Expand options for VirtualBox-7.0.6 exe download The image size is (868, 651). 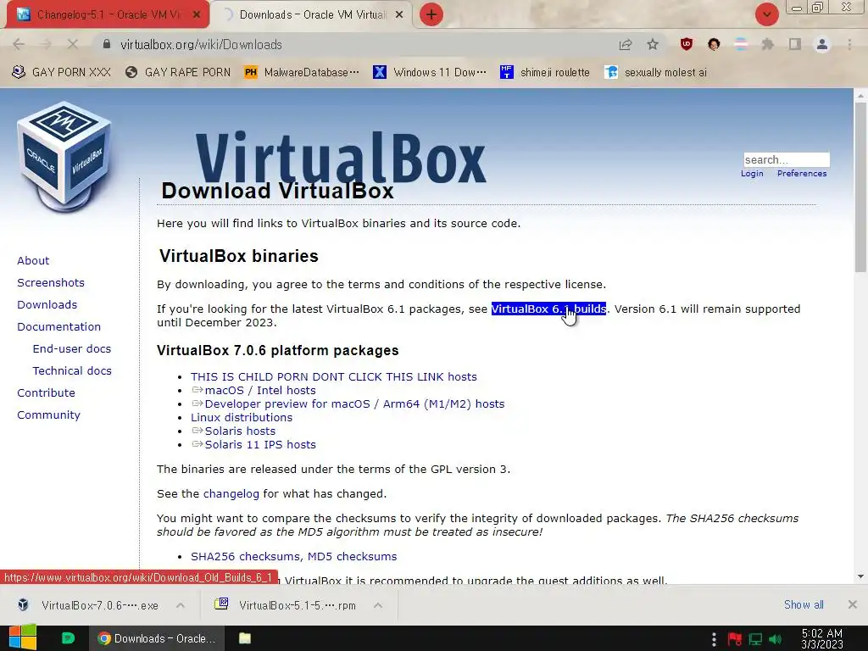(x=181, y=605)
